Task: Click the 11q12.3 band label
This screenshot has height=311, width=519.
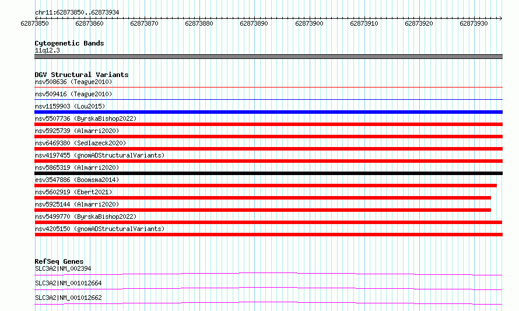Action: click(x=47, y=50)
